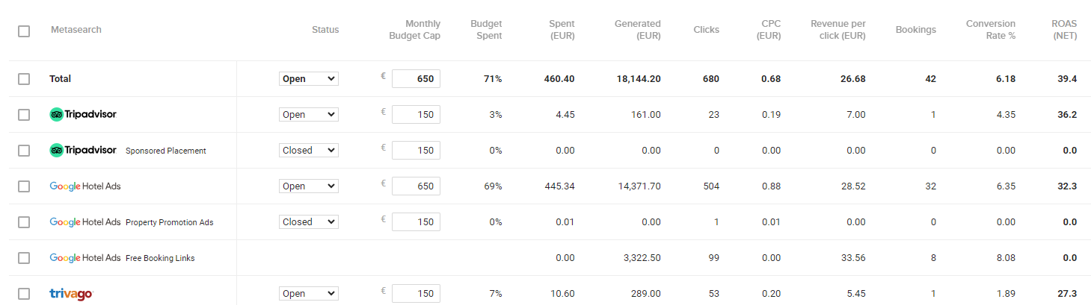This screenshot has height=305, width=1091.
Task: Edit Google Hotel Ads budget cap of 650
Action: (x=416, y=186)
